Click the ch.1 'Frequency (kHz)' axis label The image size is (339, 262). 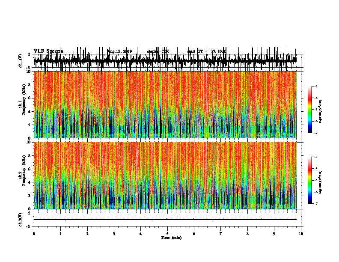tap(24, 100)
